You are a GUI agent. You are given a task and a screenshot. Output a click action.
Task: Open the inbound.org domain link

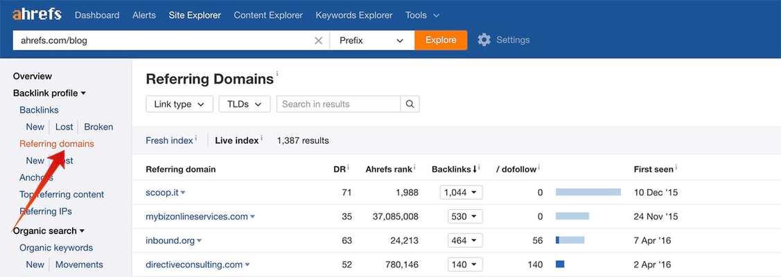[170, 241]
